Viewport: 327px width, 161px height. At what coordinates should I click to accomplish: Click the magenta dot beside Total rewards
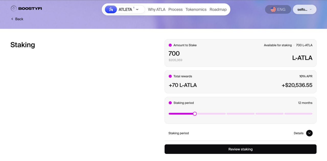pyautogui.click(x=170, y=76)
